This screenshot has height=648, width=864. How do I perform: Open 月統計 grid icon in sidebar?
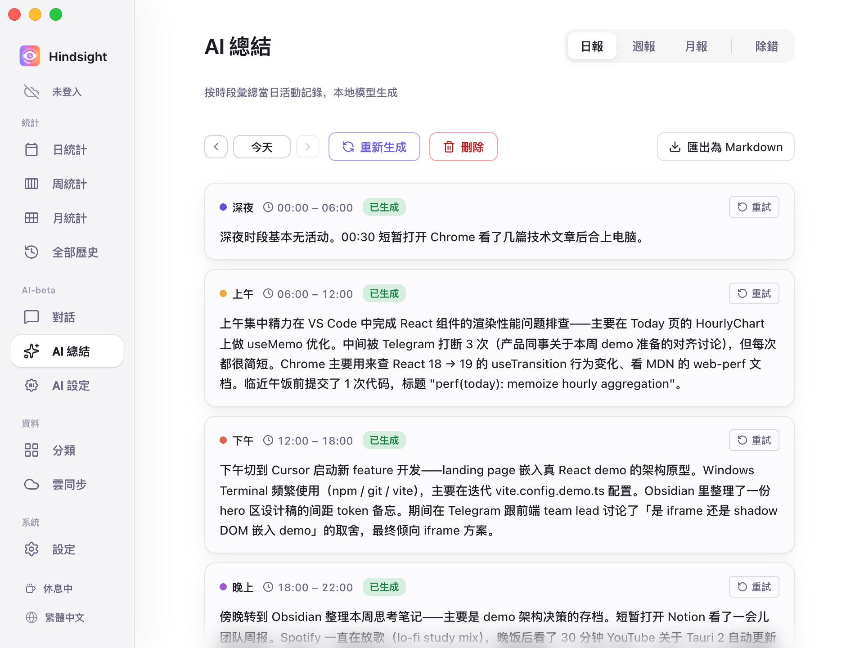click(x=31, y=218)
